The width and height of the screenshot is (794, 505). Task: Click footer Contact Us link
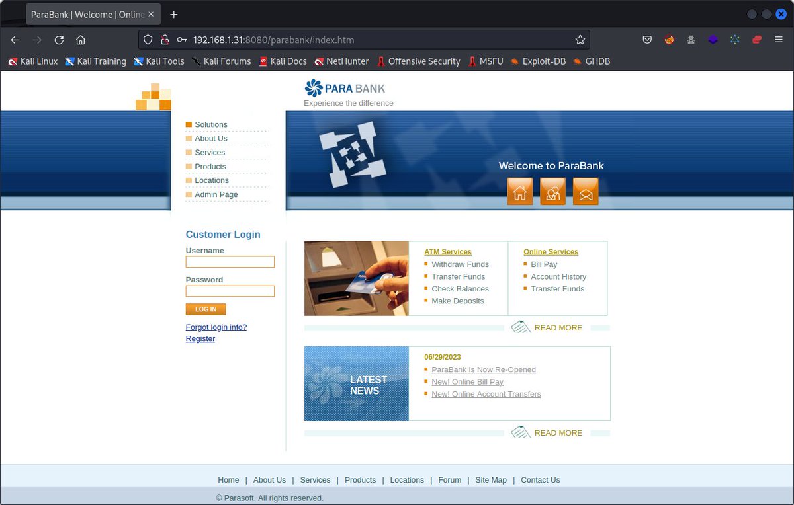(540, 480)
